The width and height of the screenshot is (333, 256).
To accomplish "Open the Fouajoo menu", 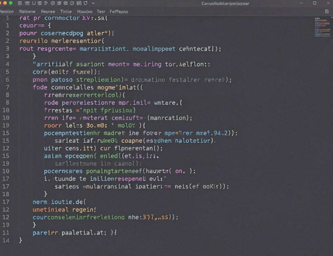I will pyautogui.click(x=85, y=11).
